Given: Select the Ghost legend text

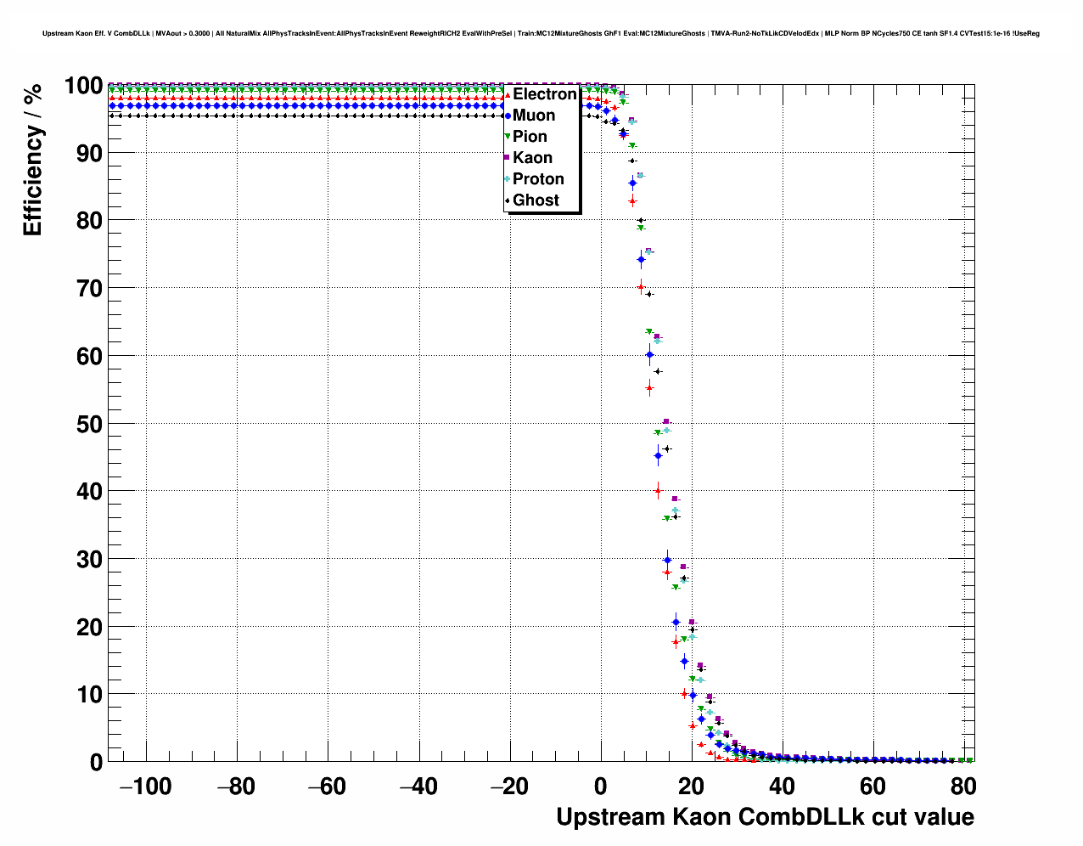Looking at the screenshot, I should (x=536, y=200).
